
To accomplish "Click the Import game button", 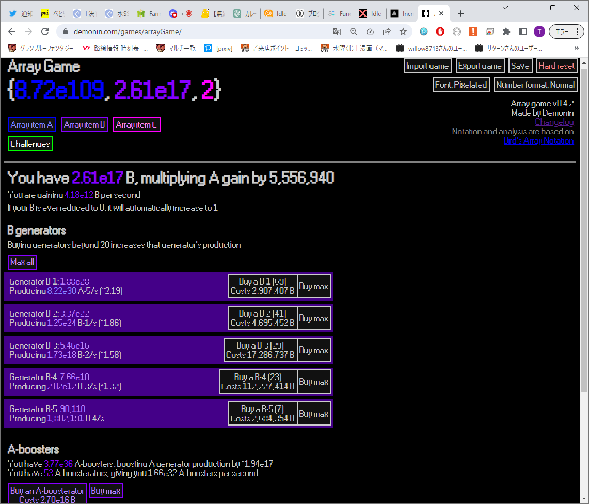I will pos(427,66).
